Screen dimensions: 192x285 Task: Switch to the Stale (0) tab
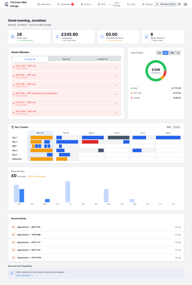coord(66,59)
